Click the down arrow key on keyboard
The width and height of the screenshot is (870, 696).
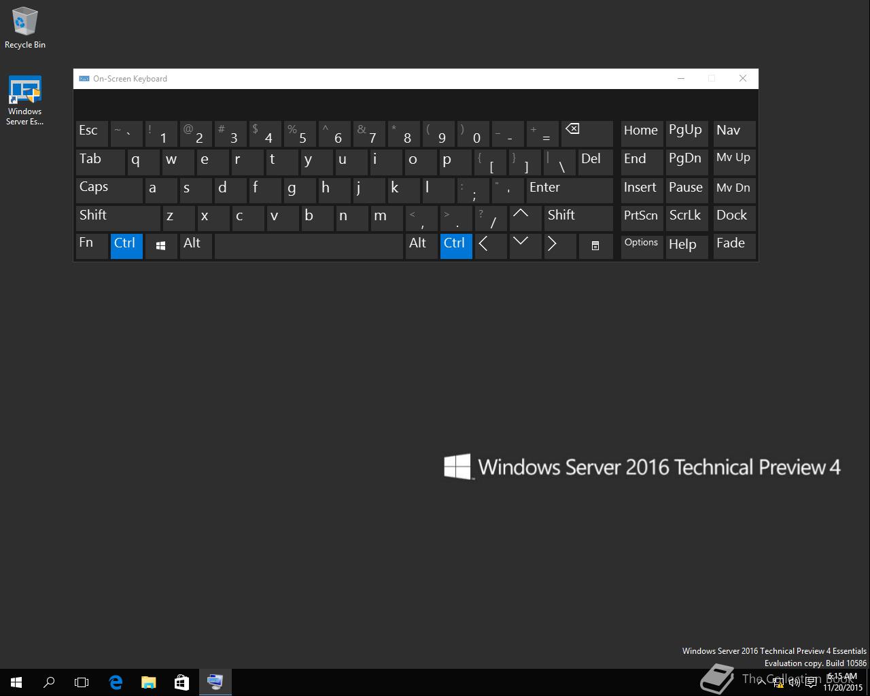pos(525,246)
